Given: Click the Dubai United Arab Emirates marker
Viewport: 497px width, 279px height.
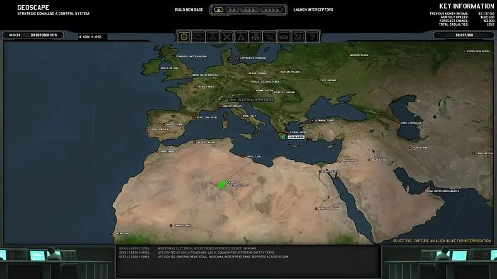Looking at the screenshot, I should [423, 191].
